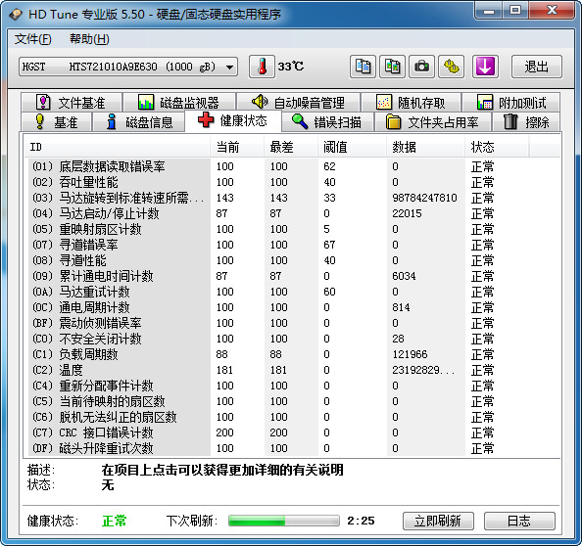Click the thermometer temperature icon
Screen dimensions: 582x546
(x=262, y=67)
